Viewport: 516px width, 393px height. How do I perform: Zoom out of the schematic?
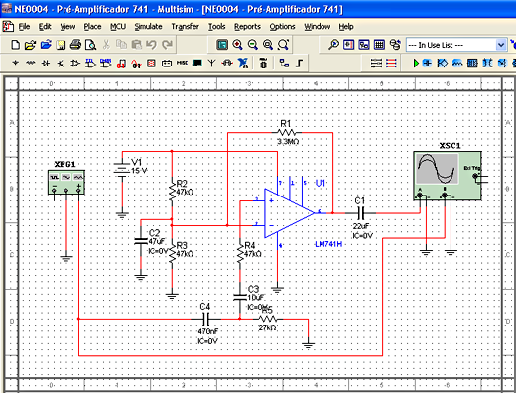(253, 45)
